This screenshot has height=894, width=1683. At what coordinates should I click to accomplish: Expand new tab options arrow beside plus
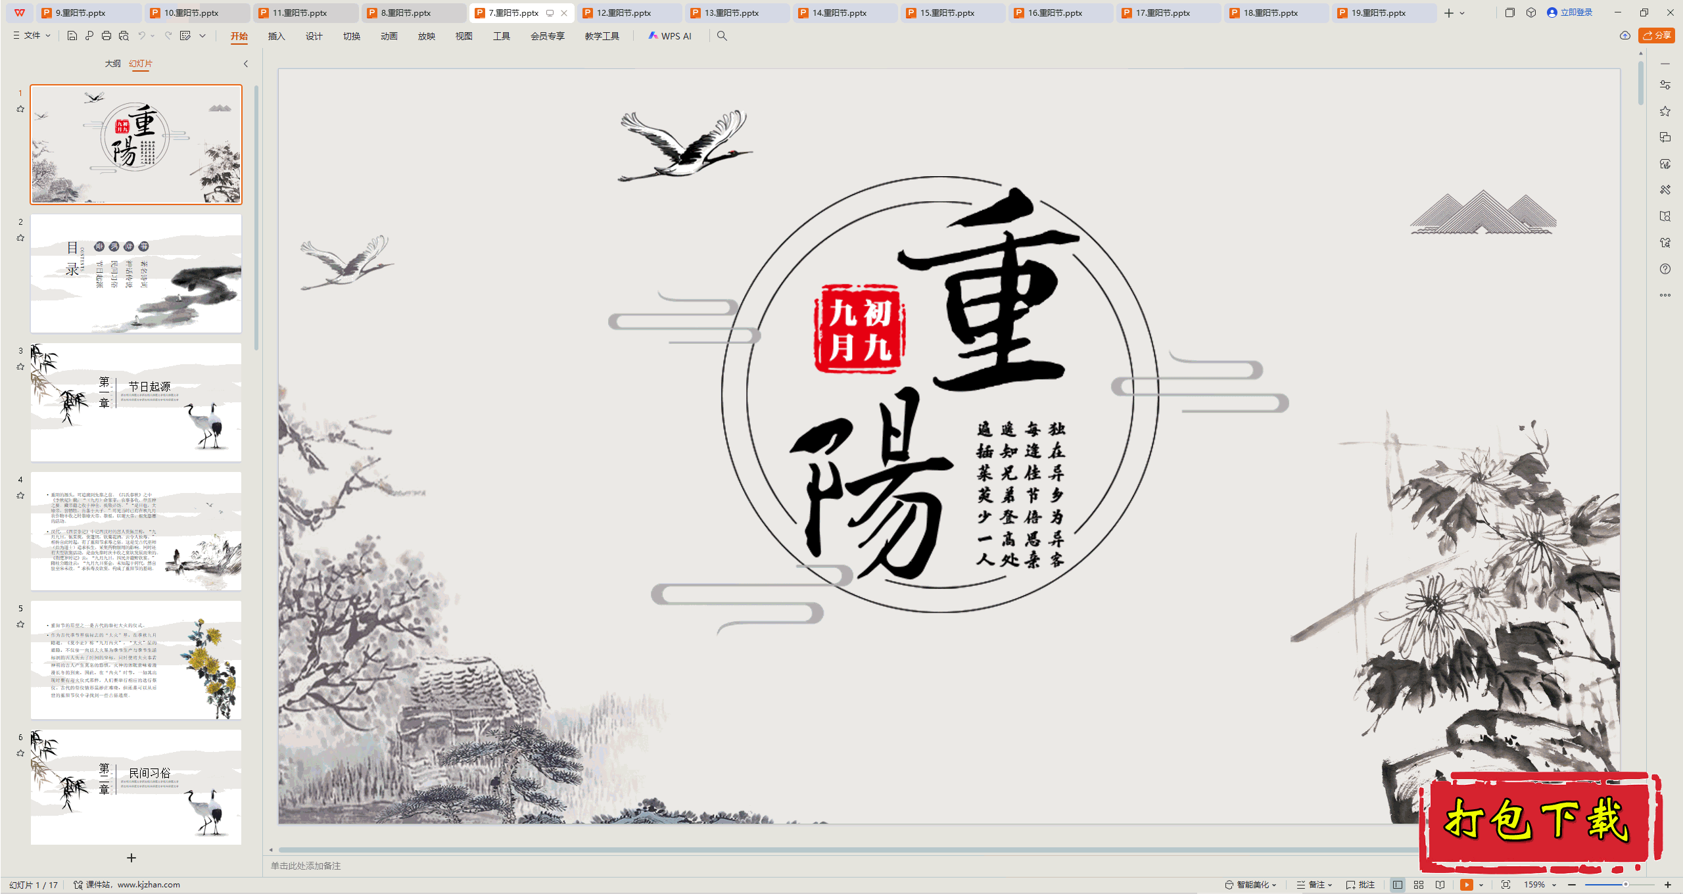[x=1462, y=13]
